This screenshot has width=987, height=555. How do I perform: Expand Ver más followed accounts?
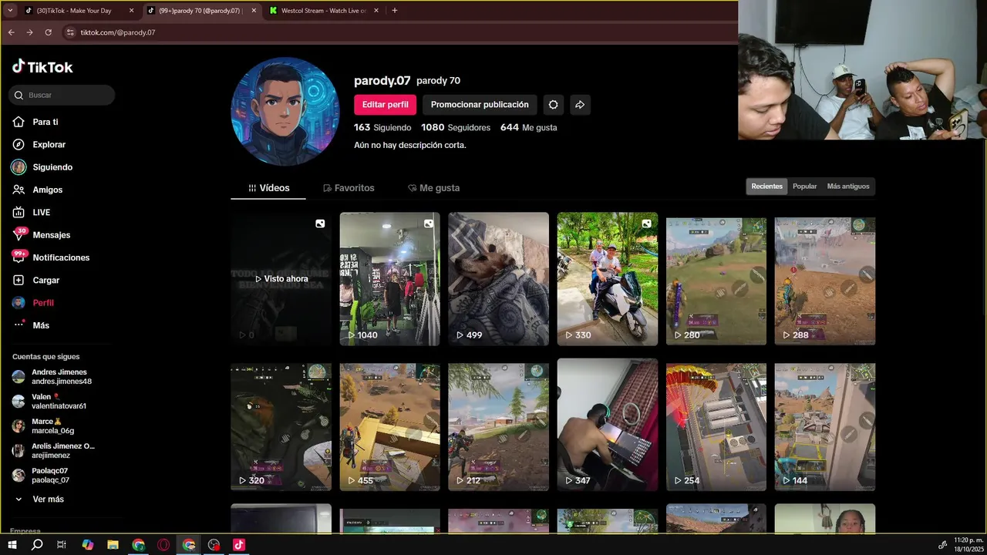coord(40,499)
